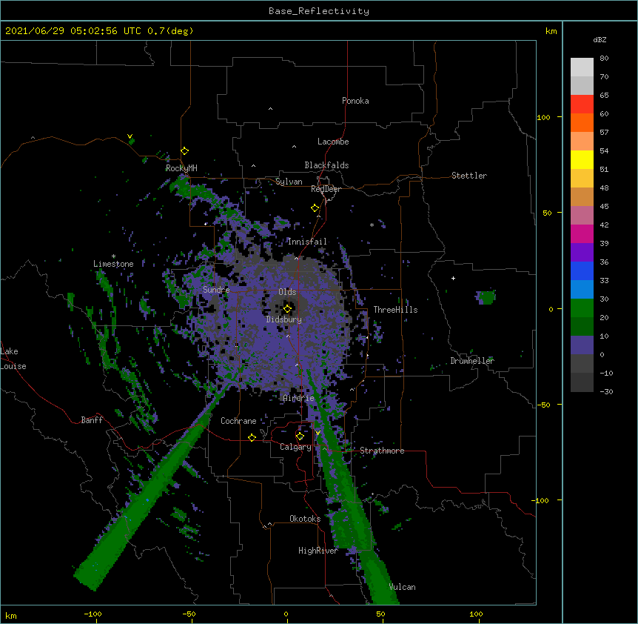Click the legend value 20
Viewport: 638px width, 624px height.
(x=604, y=318)
